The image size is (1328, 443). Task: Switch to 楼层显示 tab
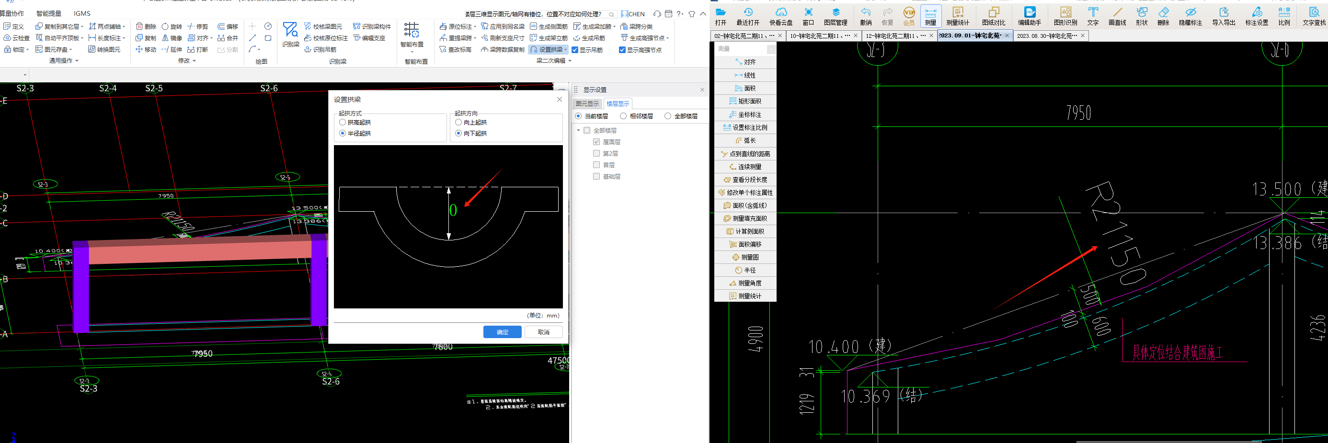(x=618, y=104)
